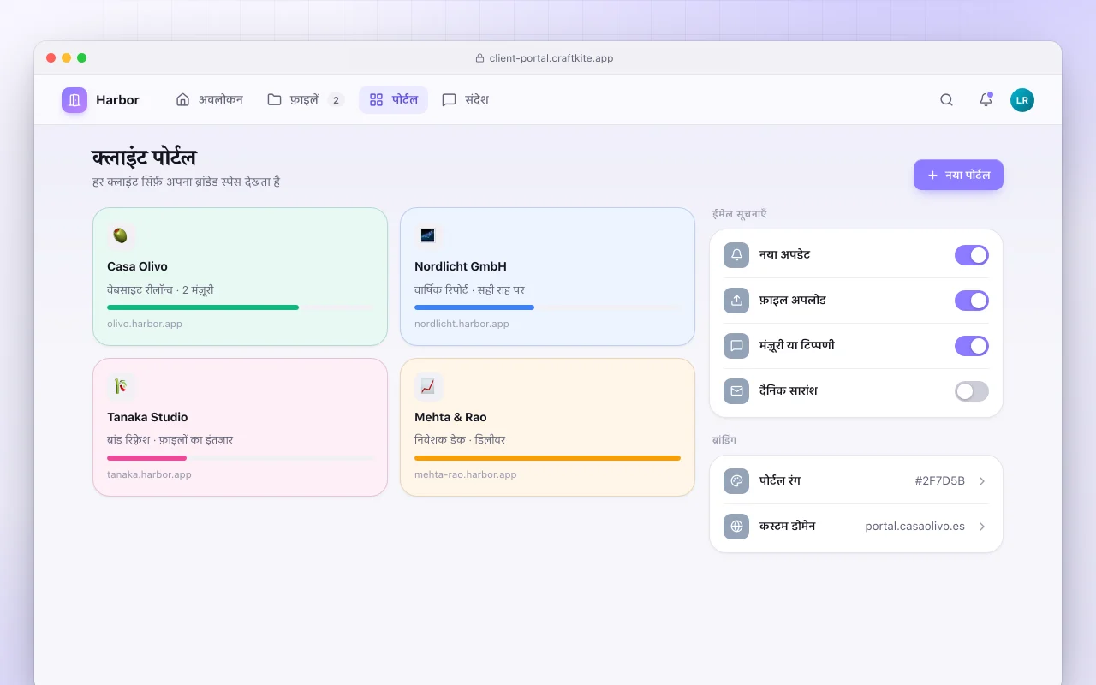Image resolution: width=1096 pixels, height=685 pixels.
Task: Click the mail icon beside दैनिक सारांश
Action: (736, 391)
